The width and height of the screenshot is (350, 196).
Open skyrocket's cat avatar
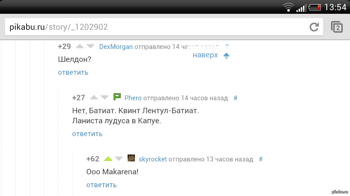tap(131, 158)
